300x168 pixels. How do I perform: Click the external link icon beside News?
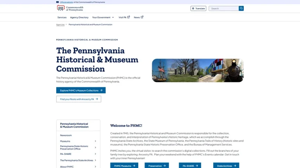point(142,17)
